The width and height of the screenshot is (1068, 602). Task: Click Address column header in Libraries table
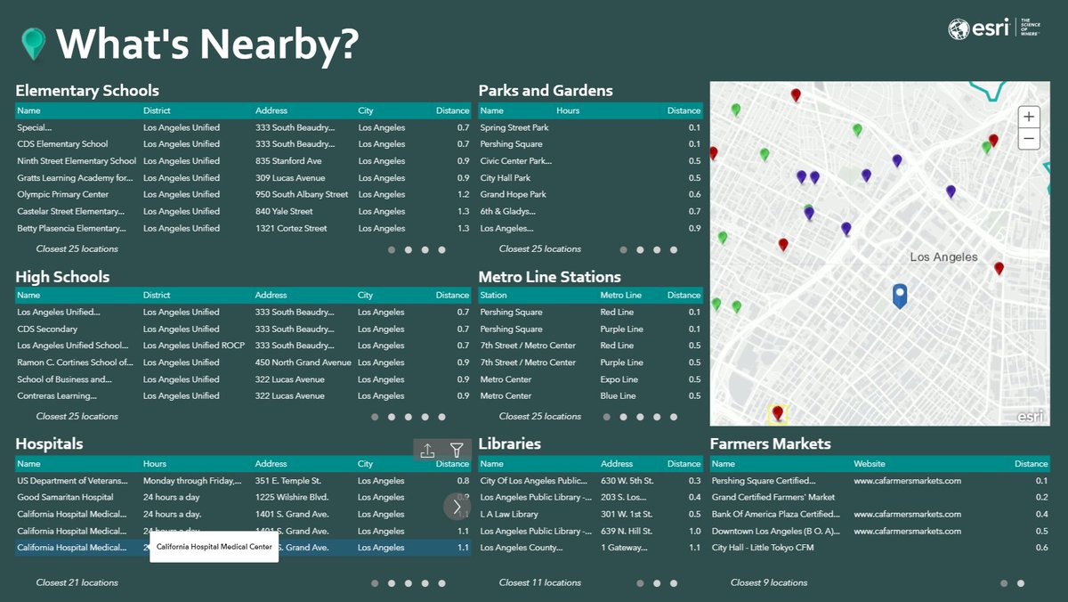(617, 464)
